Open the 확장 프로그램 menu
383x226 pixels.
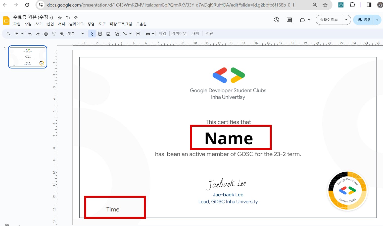point(121,24)
